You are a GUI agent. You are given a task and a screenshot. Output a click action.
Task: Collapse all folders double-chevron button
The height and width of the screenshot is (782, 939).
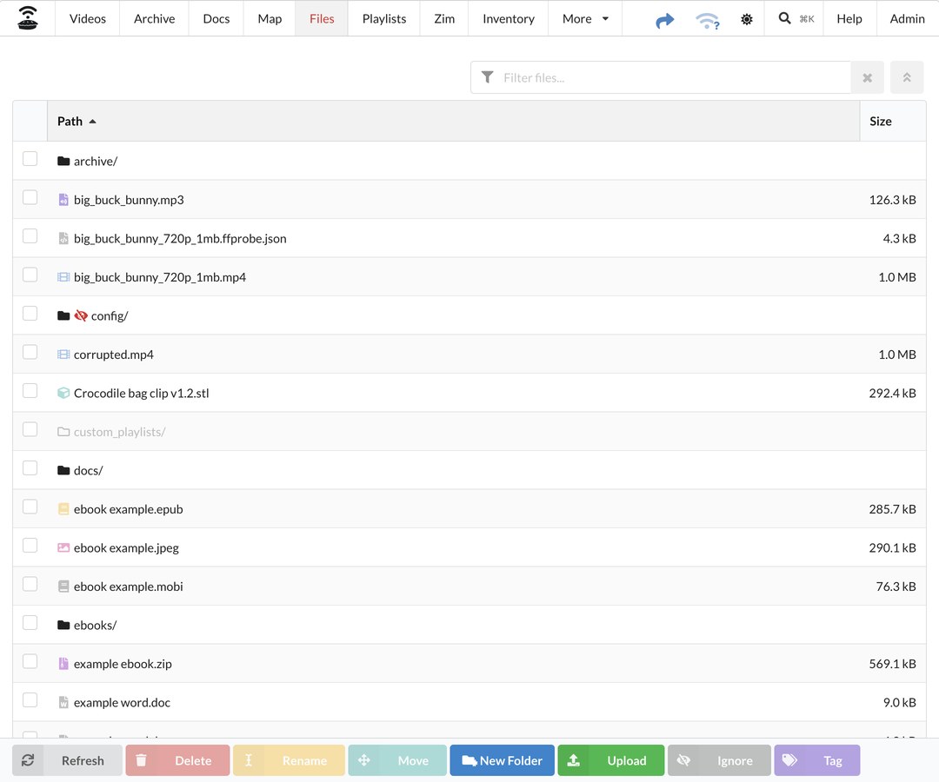[x=907, y=78]
